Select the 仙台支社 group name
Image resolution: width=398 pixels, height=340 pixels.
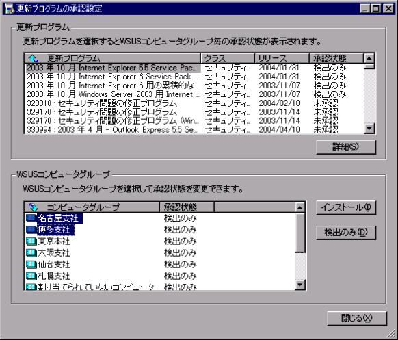point(53,264)
